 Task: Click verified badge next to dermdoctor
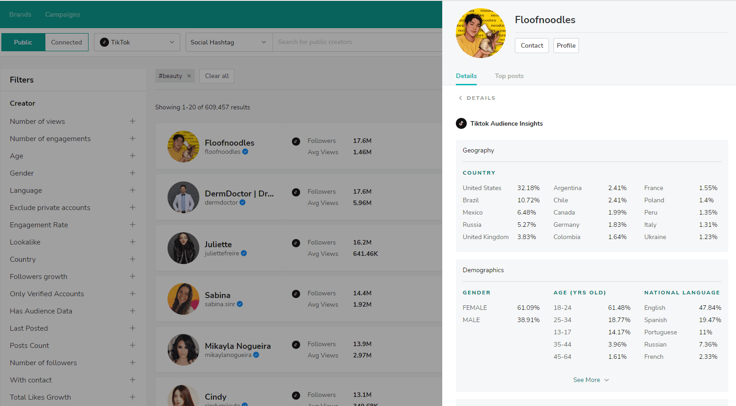(x=243, y=203)
